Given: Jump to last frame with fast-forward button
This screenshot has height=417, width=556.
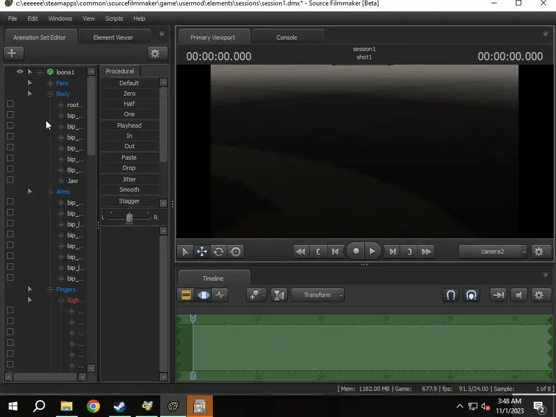Looking at the screenshot, I should tap(426, 252).
